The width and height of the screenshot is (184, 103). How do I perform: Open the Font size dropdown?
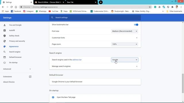point(124,31)
